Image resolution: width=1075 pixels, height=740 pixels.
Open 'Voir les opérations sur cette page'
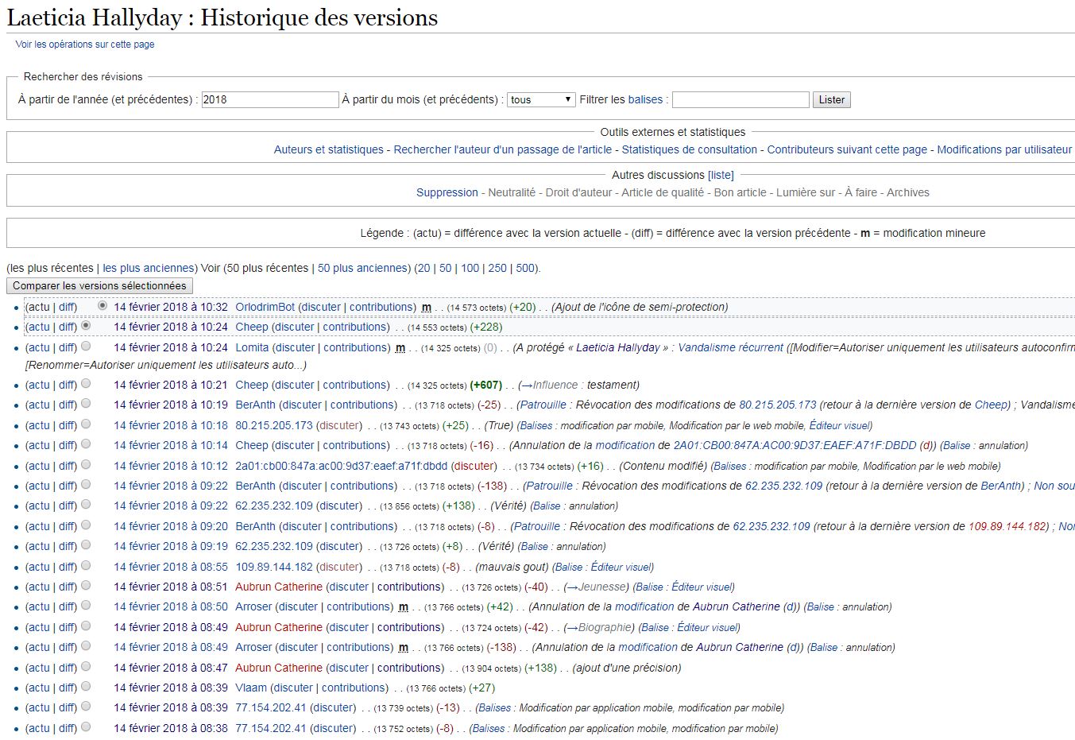tap(85, 45)
